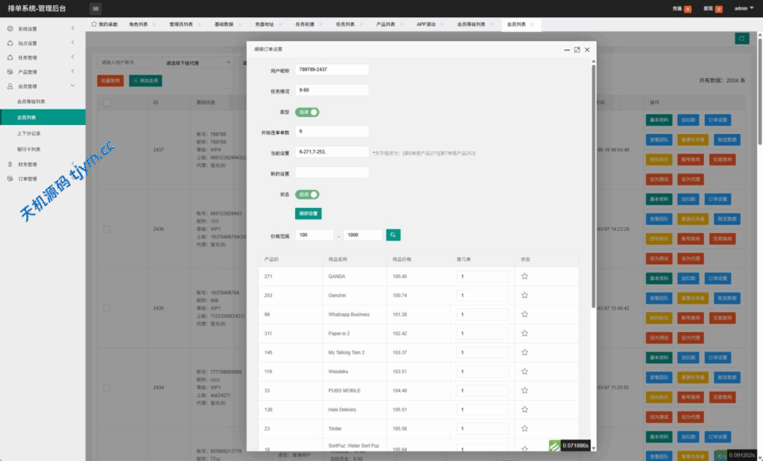Check the select-all checkbox in table header
763x461 pixels.
(x=107, y=102)
